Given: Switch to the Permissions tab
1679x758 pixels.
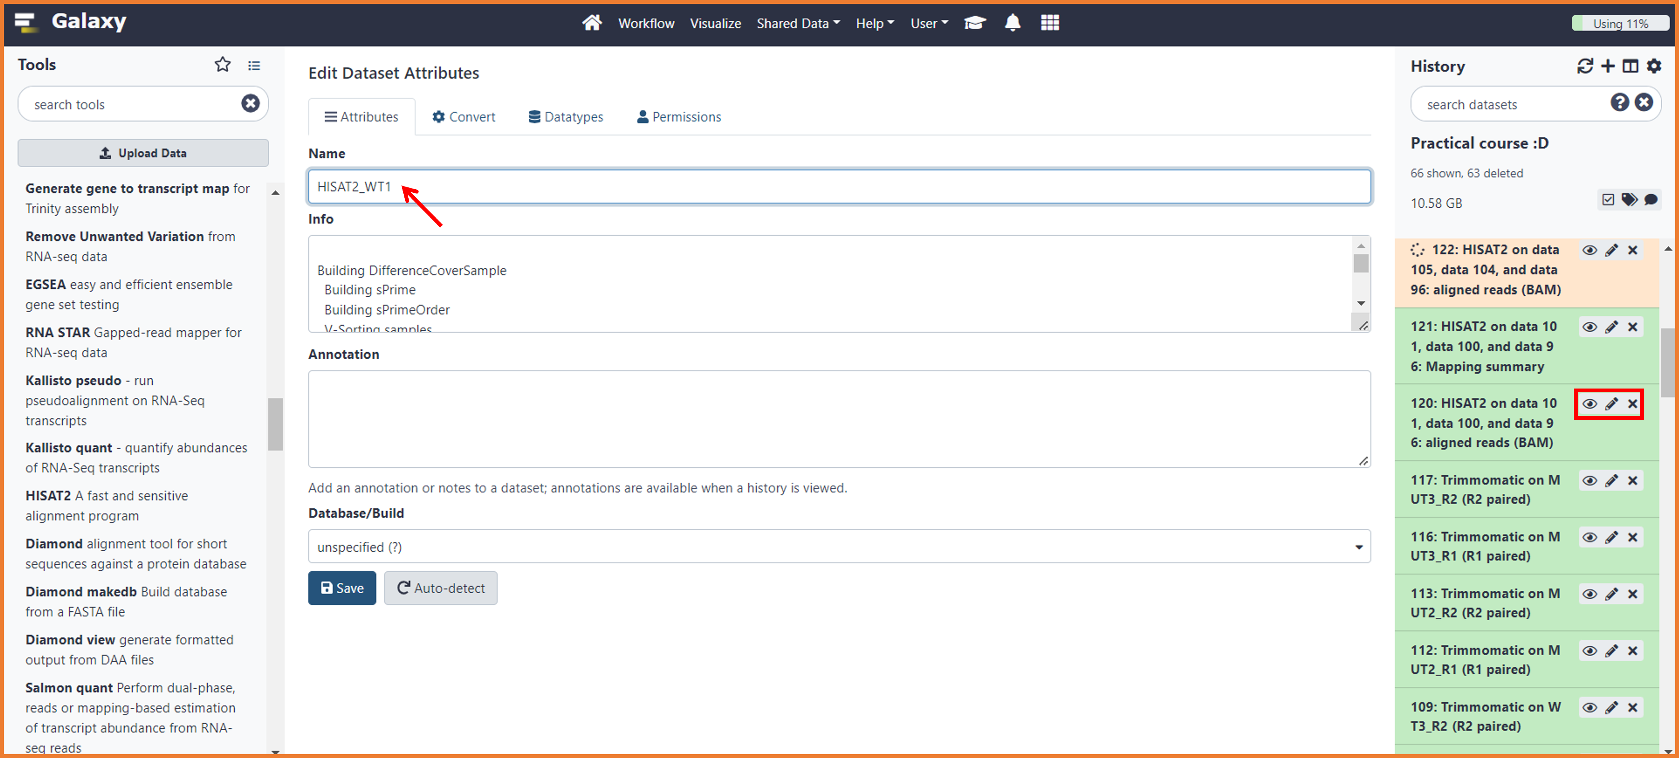Looking at the screenshot, I should (x=679, y=117).
